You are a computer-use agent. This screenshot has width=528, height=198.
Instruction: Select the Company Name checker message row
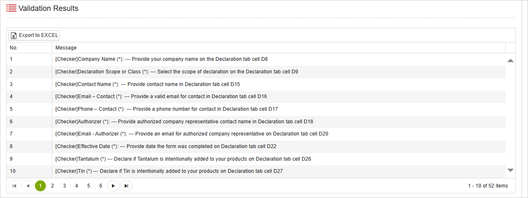[162, 60]
